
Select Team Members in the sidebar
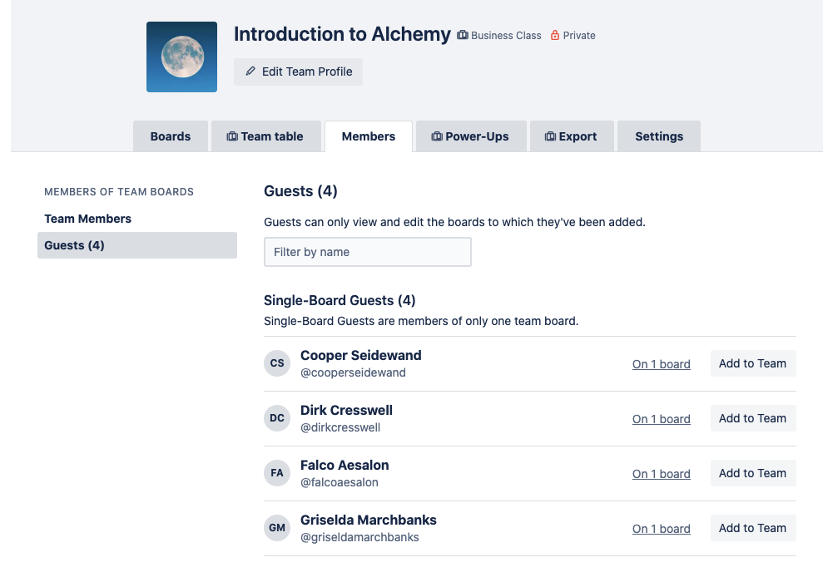[x=88, y=219]
